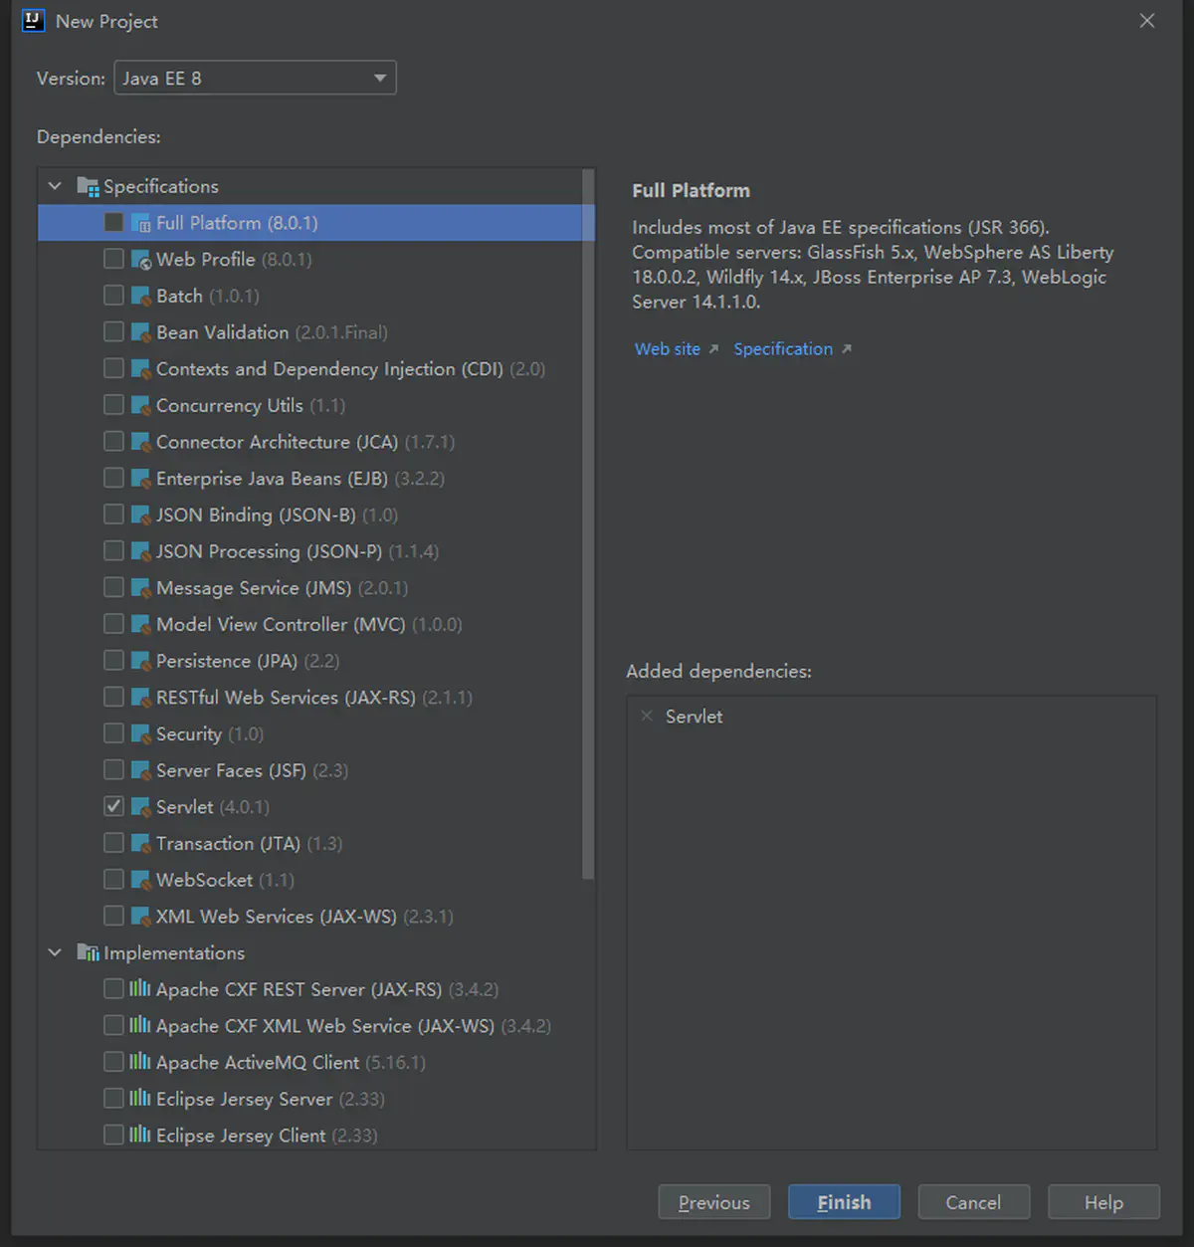Click the Connector Architecture (JCA) icon
Screen dimensions: 1194x1247
click(x=140, y=442)
